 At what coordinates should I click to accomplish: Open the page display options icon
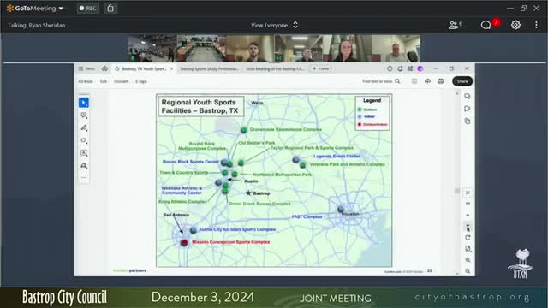point(468,249)
